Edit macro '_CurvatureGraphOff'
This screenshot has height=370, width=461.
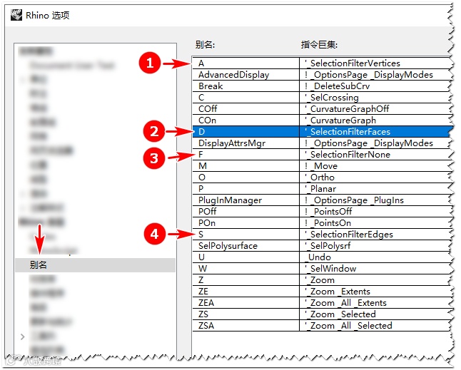click(x=375, y=109)
